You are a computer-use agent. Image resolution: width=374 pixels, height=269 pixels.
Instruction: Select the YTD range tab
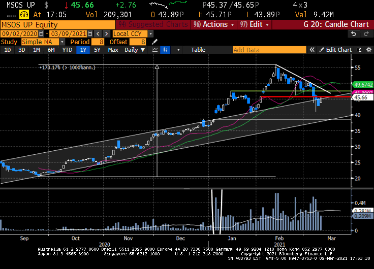(67, 50)
